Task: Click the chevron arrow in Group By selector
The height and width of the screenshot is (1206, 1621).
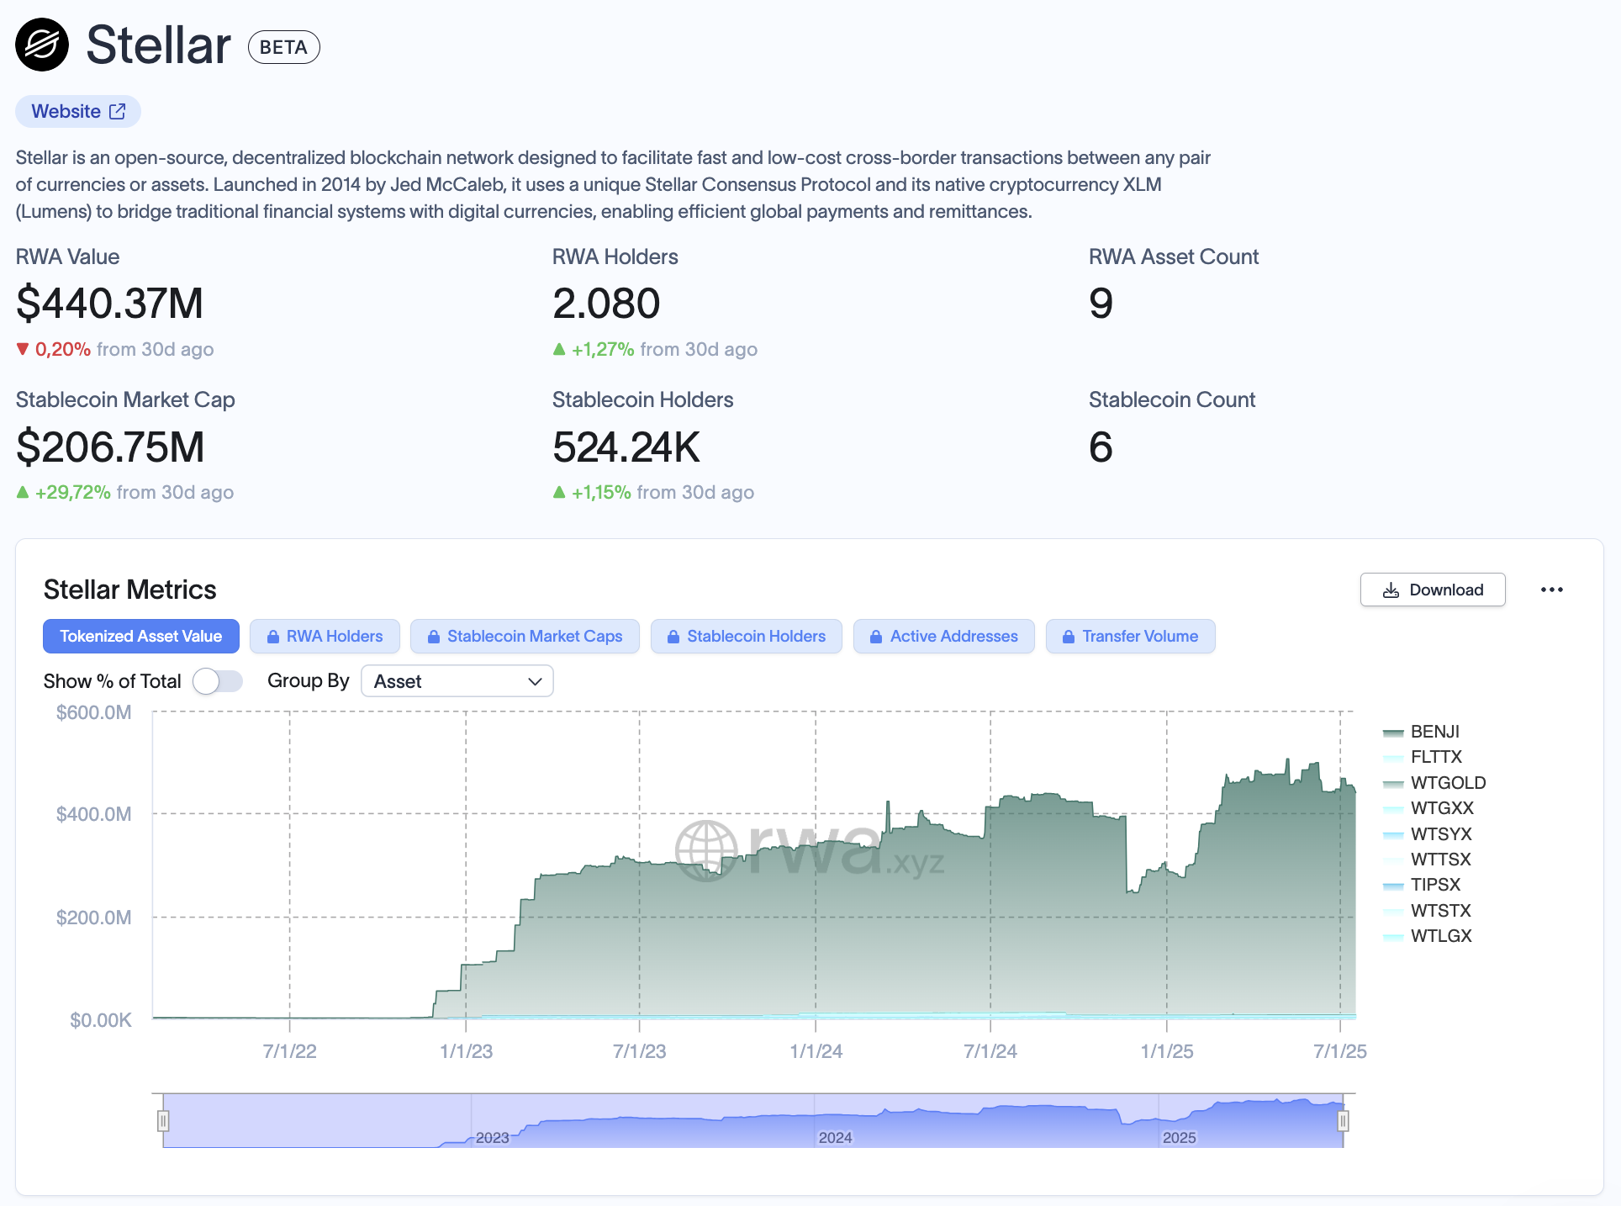Action: pyautogui.click(x=535, y=681)
